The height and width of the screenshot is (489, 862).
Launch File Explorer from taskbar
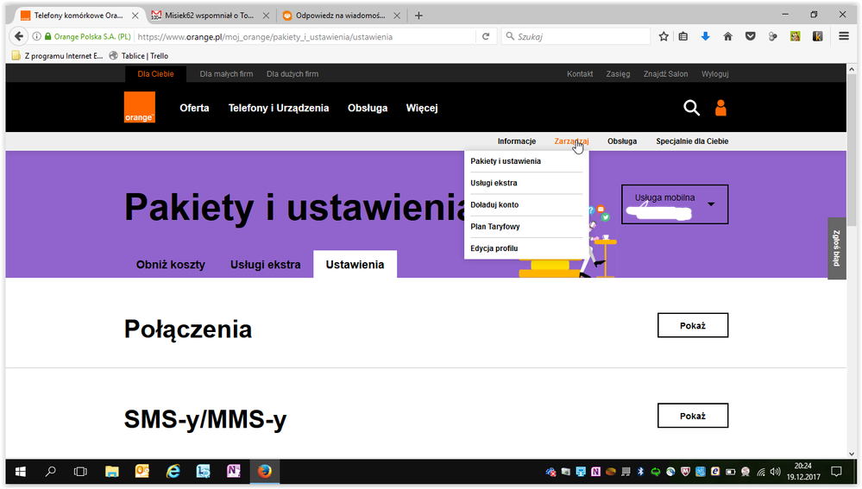[112, 472]
